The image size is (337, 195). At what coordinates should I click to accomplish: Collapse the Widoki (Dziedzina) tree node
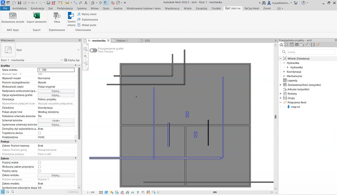point(280,59)
